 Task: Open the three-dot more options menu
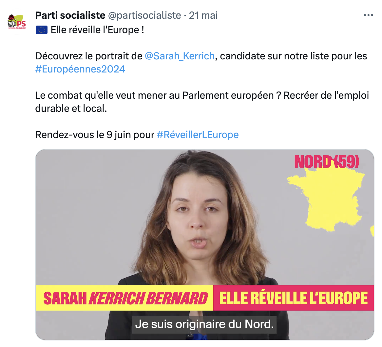368,15
